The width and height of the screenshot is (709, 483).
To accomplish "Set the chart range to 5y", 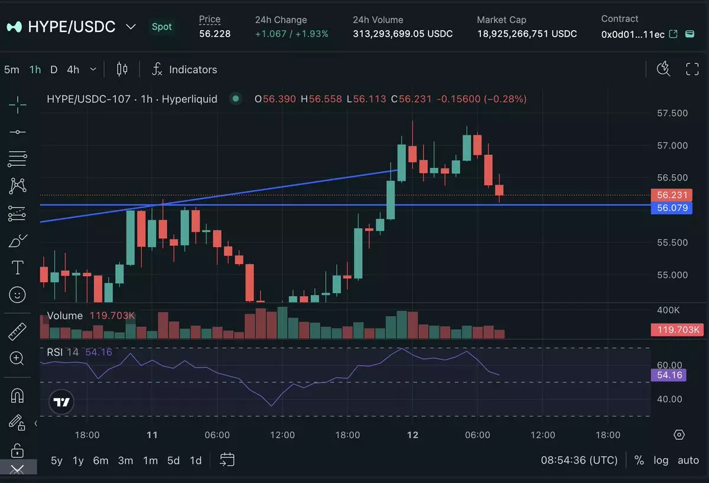I will 57,461.
